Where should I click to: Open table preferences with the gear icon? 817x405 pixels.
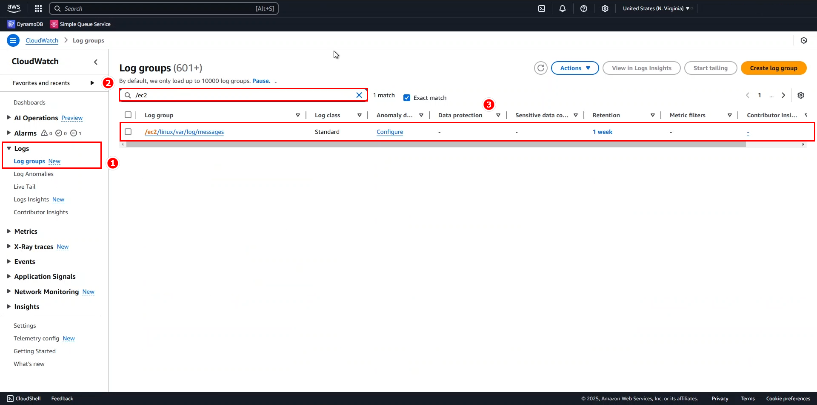[x=801, y=95]
